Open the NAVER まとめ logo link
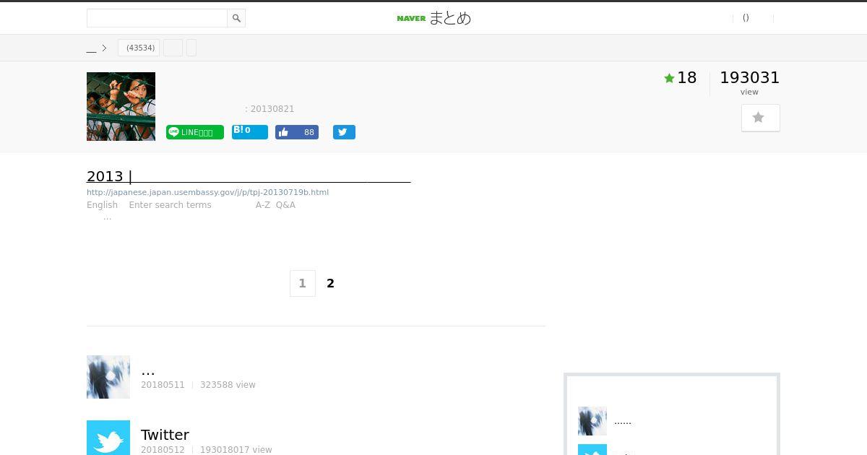Image resolution: width=867 pixels, height=455 pixels. click(433, 18)
